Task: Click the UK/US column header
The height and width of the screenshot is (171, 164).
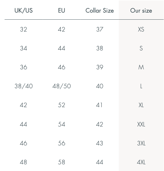Action: coord(24,11)
